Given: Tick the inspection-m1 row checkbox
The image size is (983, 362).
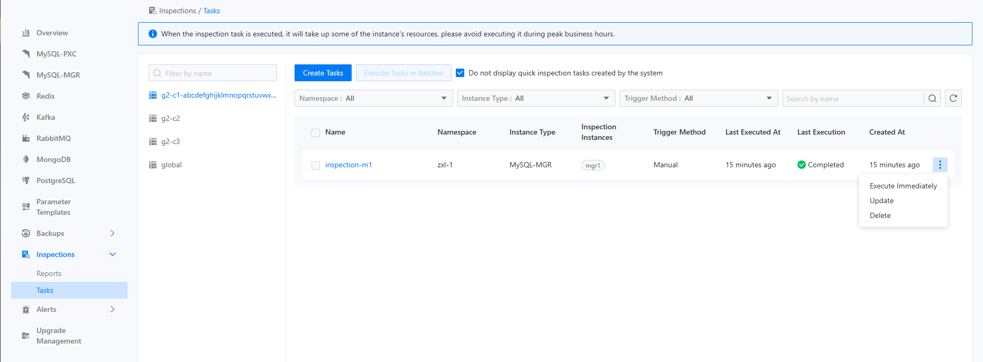Looking at the screenshot, I should (316, 165).
